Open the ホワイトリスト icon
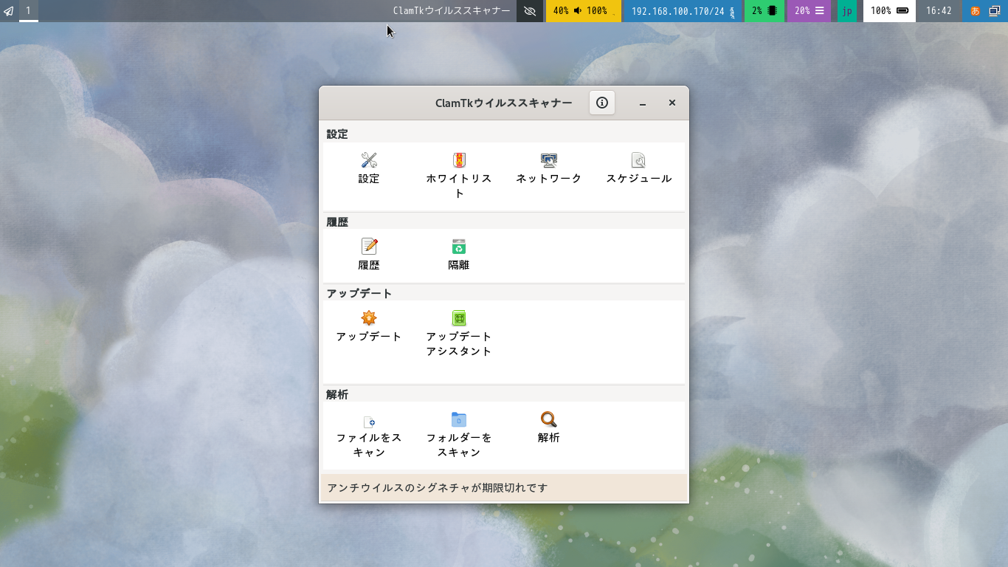This screenshot has height=567, width=1008. point(459,160)
